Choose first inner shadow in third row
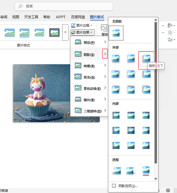 pyautogui.click(x=116, y=145)
